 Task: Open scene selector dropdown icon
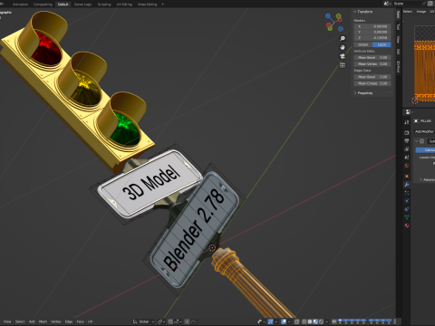coord(387,4)
